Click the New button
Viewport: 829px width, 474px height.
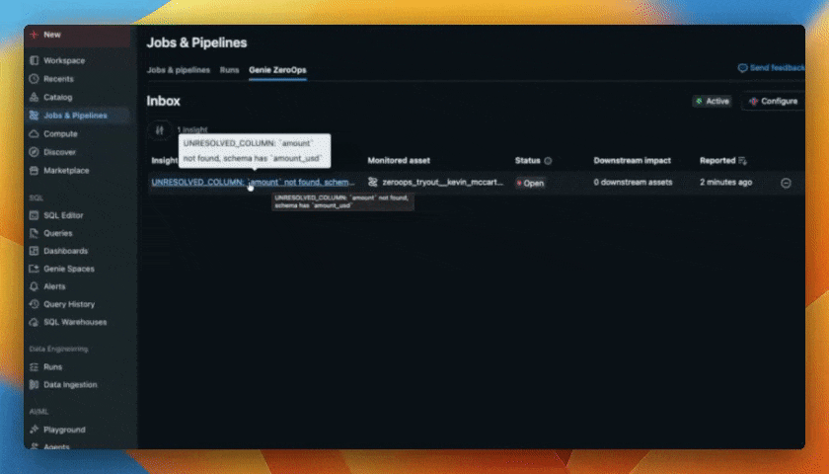pos(77,35)
